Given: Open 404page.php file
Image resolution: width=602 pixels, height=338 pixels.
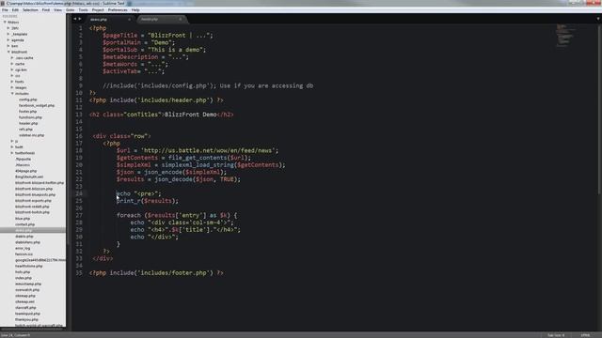Looking at the screenshot, I should click(x=25, y=171).
